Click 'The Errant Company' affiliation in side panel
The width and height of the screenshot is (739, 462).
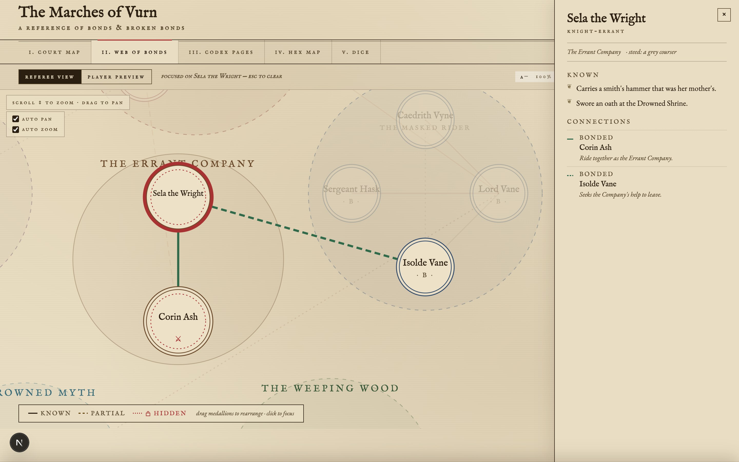[x=594, y=52]
